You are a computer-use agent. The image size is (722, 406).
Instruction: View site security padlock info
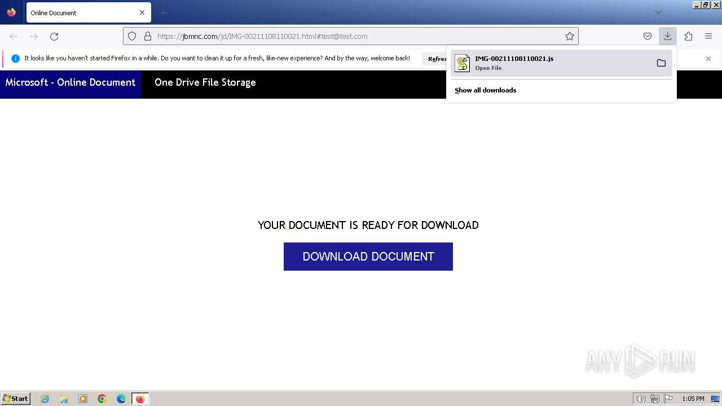click(148, 36)
